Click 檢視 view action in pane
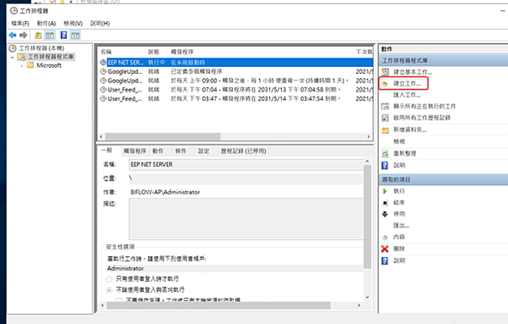 (399, 142)
